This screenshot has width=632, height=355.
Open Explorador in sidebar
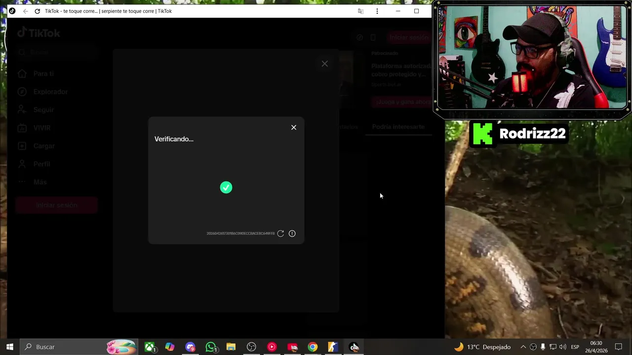pyautogui.click(x=50, y=92)
